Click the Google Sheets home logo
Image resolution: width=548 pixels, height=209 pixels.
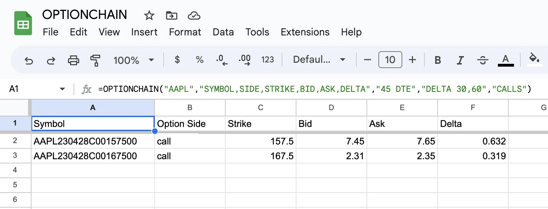[23, 23]
